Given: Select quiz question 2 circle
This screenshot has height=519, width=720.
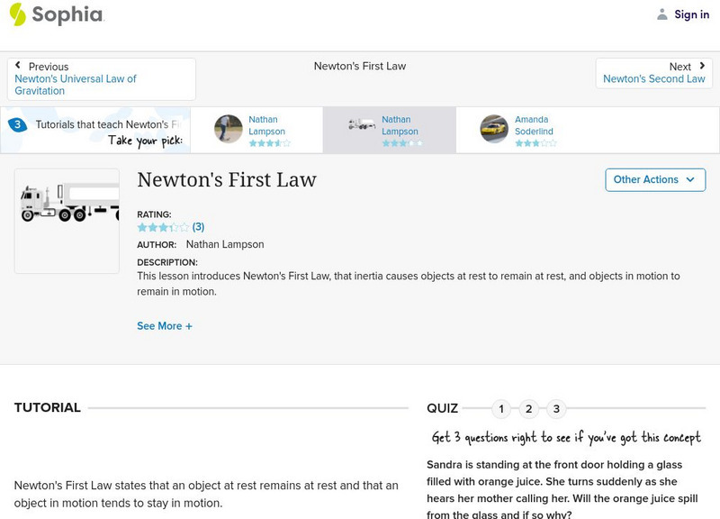Looking at the screenshot, I should click(529, 409).
